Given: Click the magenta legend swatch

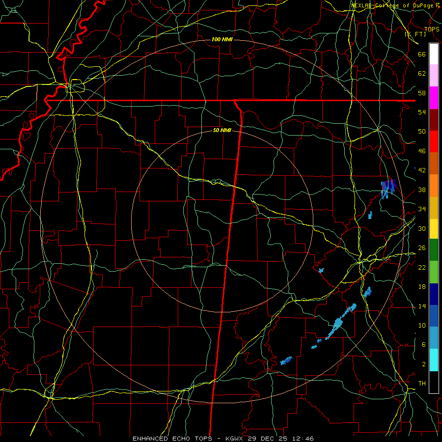Looking at the screenshot, I should [434, 98].
